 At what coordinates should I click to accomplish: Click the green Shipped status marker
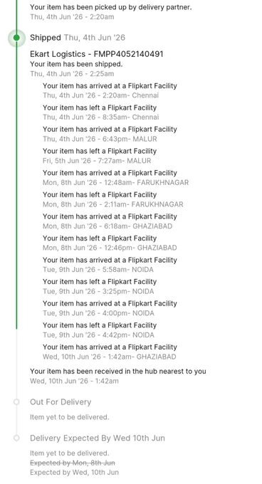(x=16, y=38)
